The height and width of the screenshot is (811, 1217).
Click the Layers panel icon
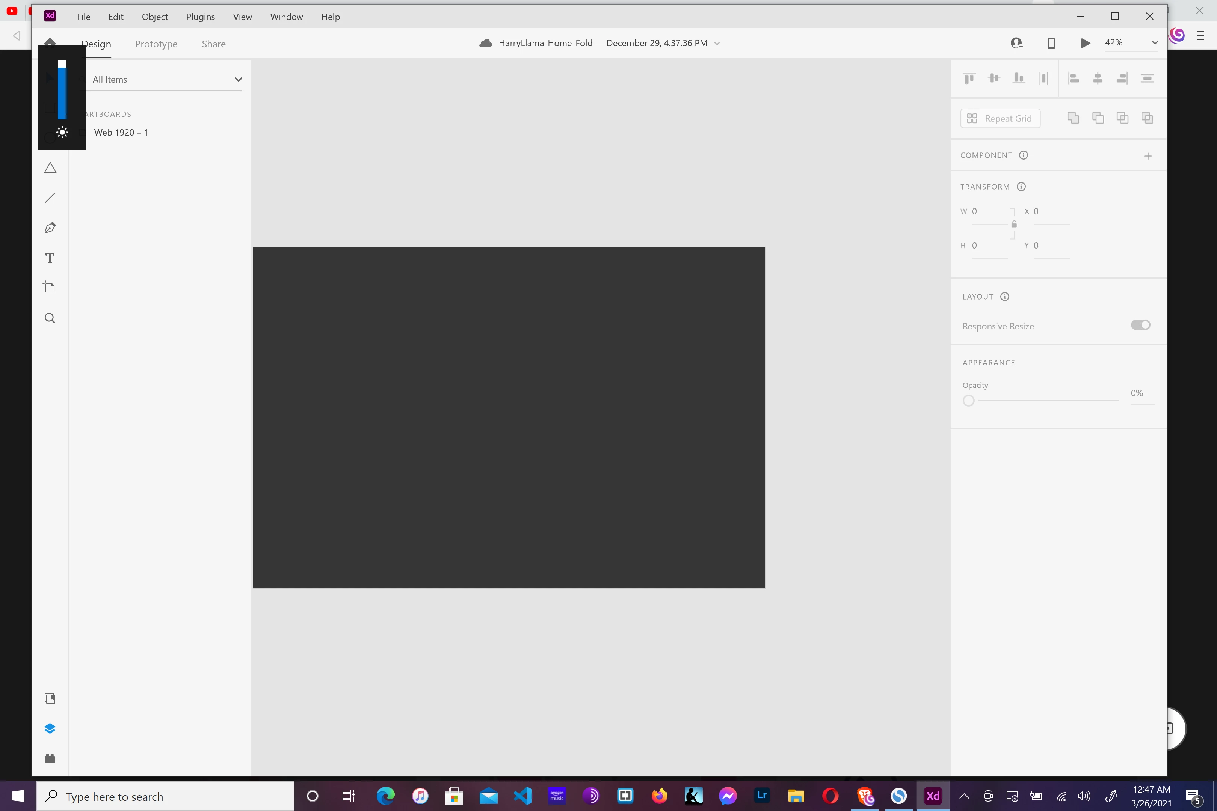coord(50,728)
